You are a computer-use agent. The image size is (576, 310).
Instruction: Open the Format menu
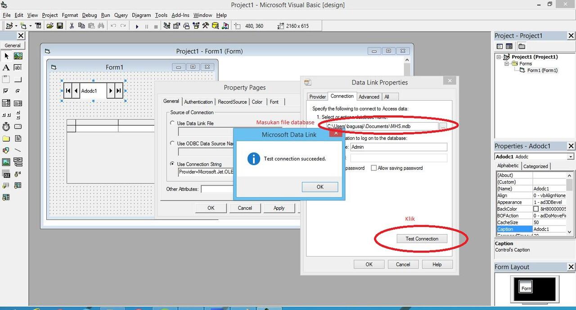[x=70, y=15]
